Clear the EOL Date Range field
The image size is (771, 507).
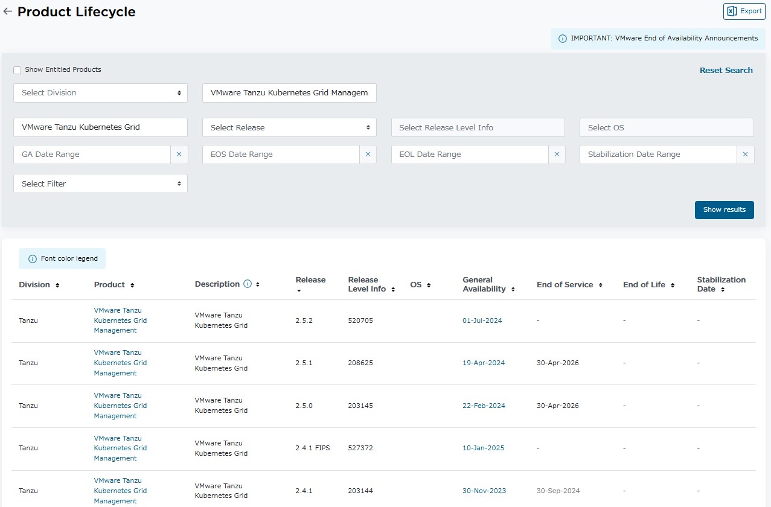pyautogui.click(x=557, y=155)
